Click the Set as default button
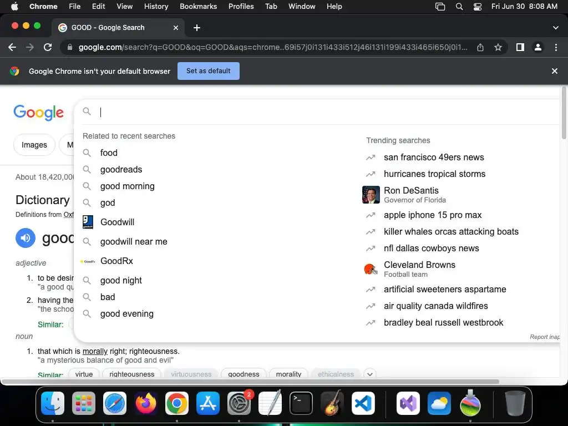The width and height of the screenshot is (568, 426). (209, 71)
